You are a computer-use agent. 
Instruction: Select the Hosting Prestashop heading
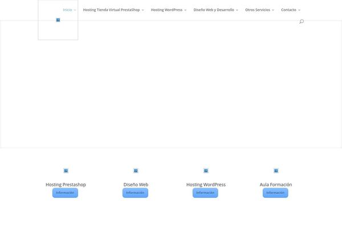66,185
